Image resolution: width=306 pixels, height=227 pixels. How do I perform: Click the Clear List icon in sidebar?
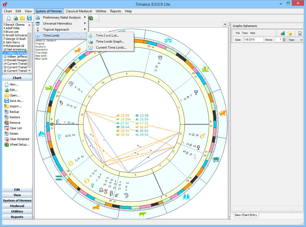tap(7, 128)
